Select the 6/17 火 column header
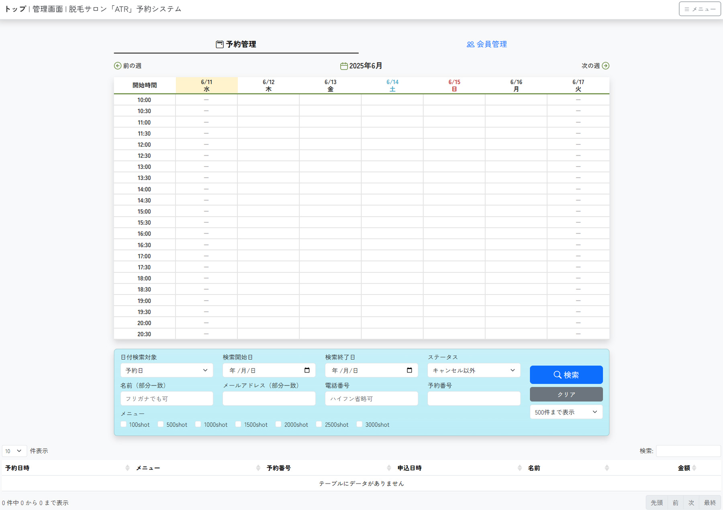The height and width of the screenshot is (510, 723). click(578, 85)
